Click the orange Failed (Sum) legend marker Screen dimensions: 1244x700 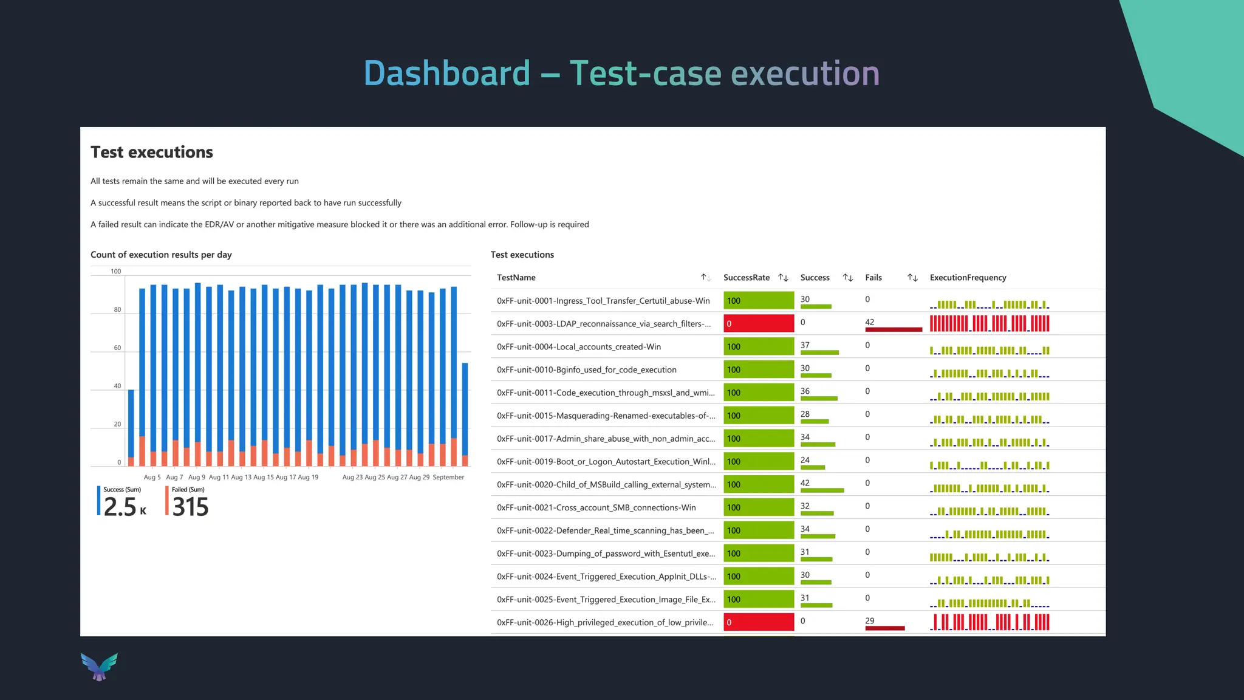tap(167, 501)
